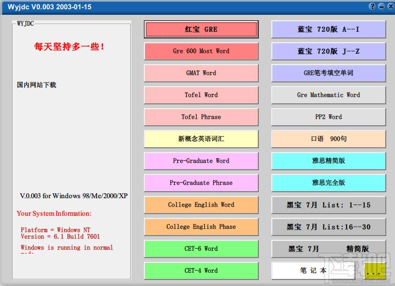Click the title bar text Wyjdc V0.003
Screen dimensions: 395x286
click(x=49, y=7)
